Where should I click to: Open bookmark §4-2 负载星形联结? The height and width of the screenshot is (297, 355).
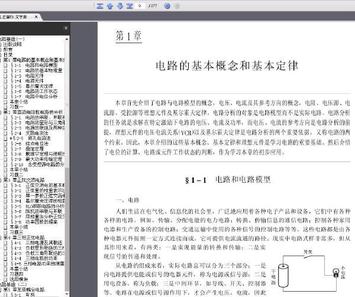pyautogui.click(x=38, y=248)
